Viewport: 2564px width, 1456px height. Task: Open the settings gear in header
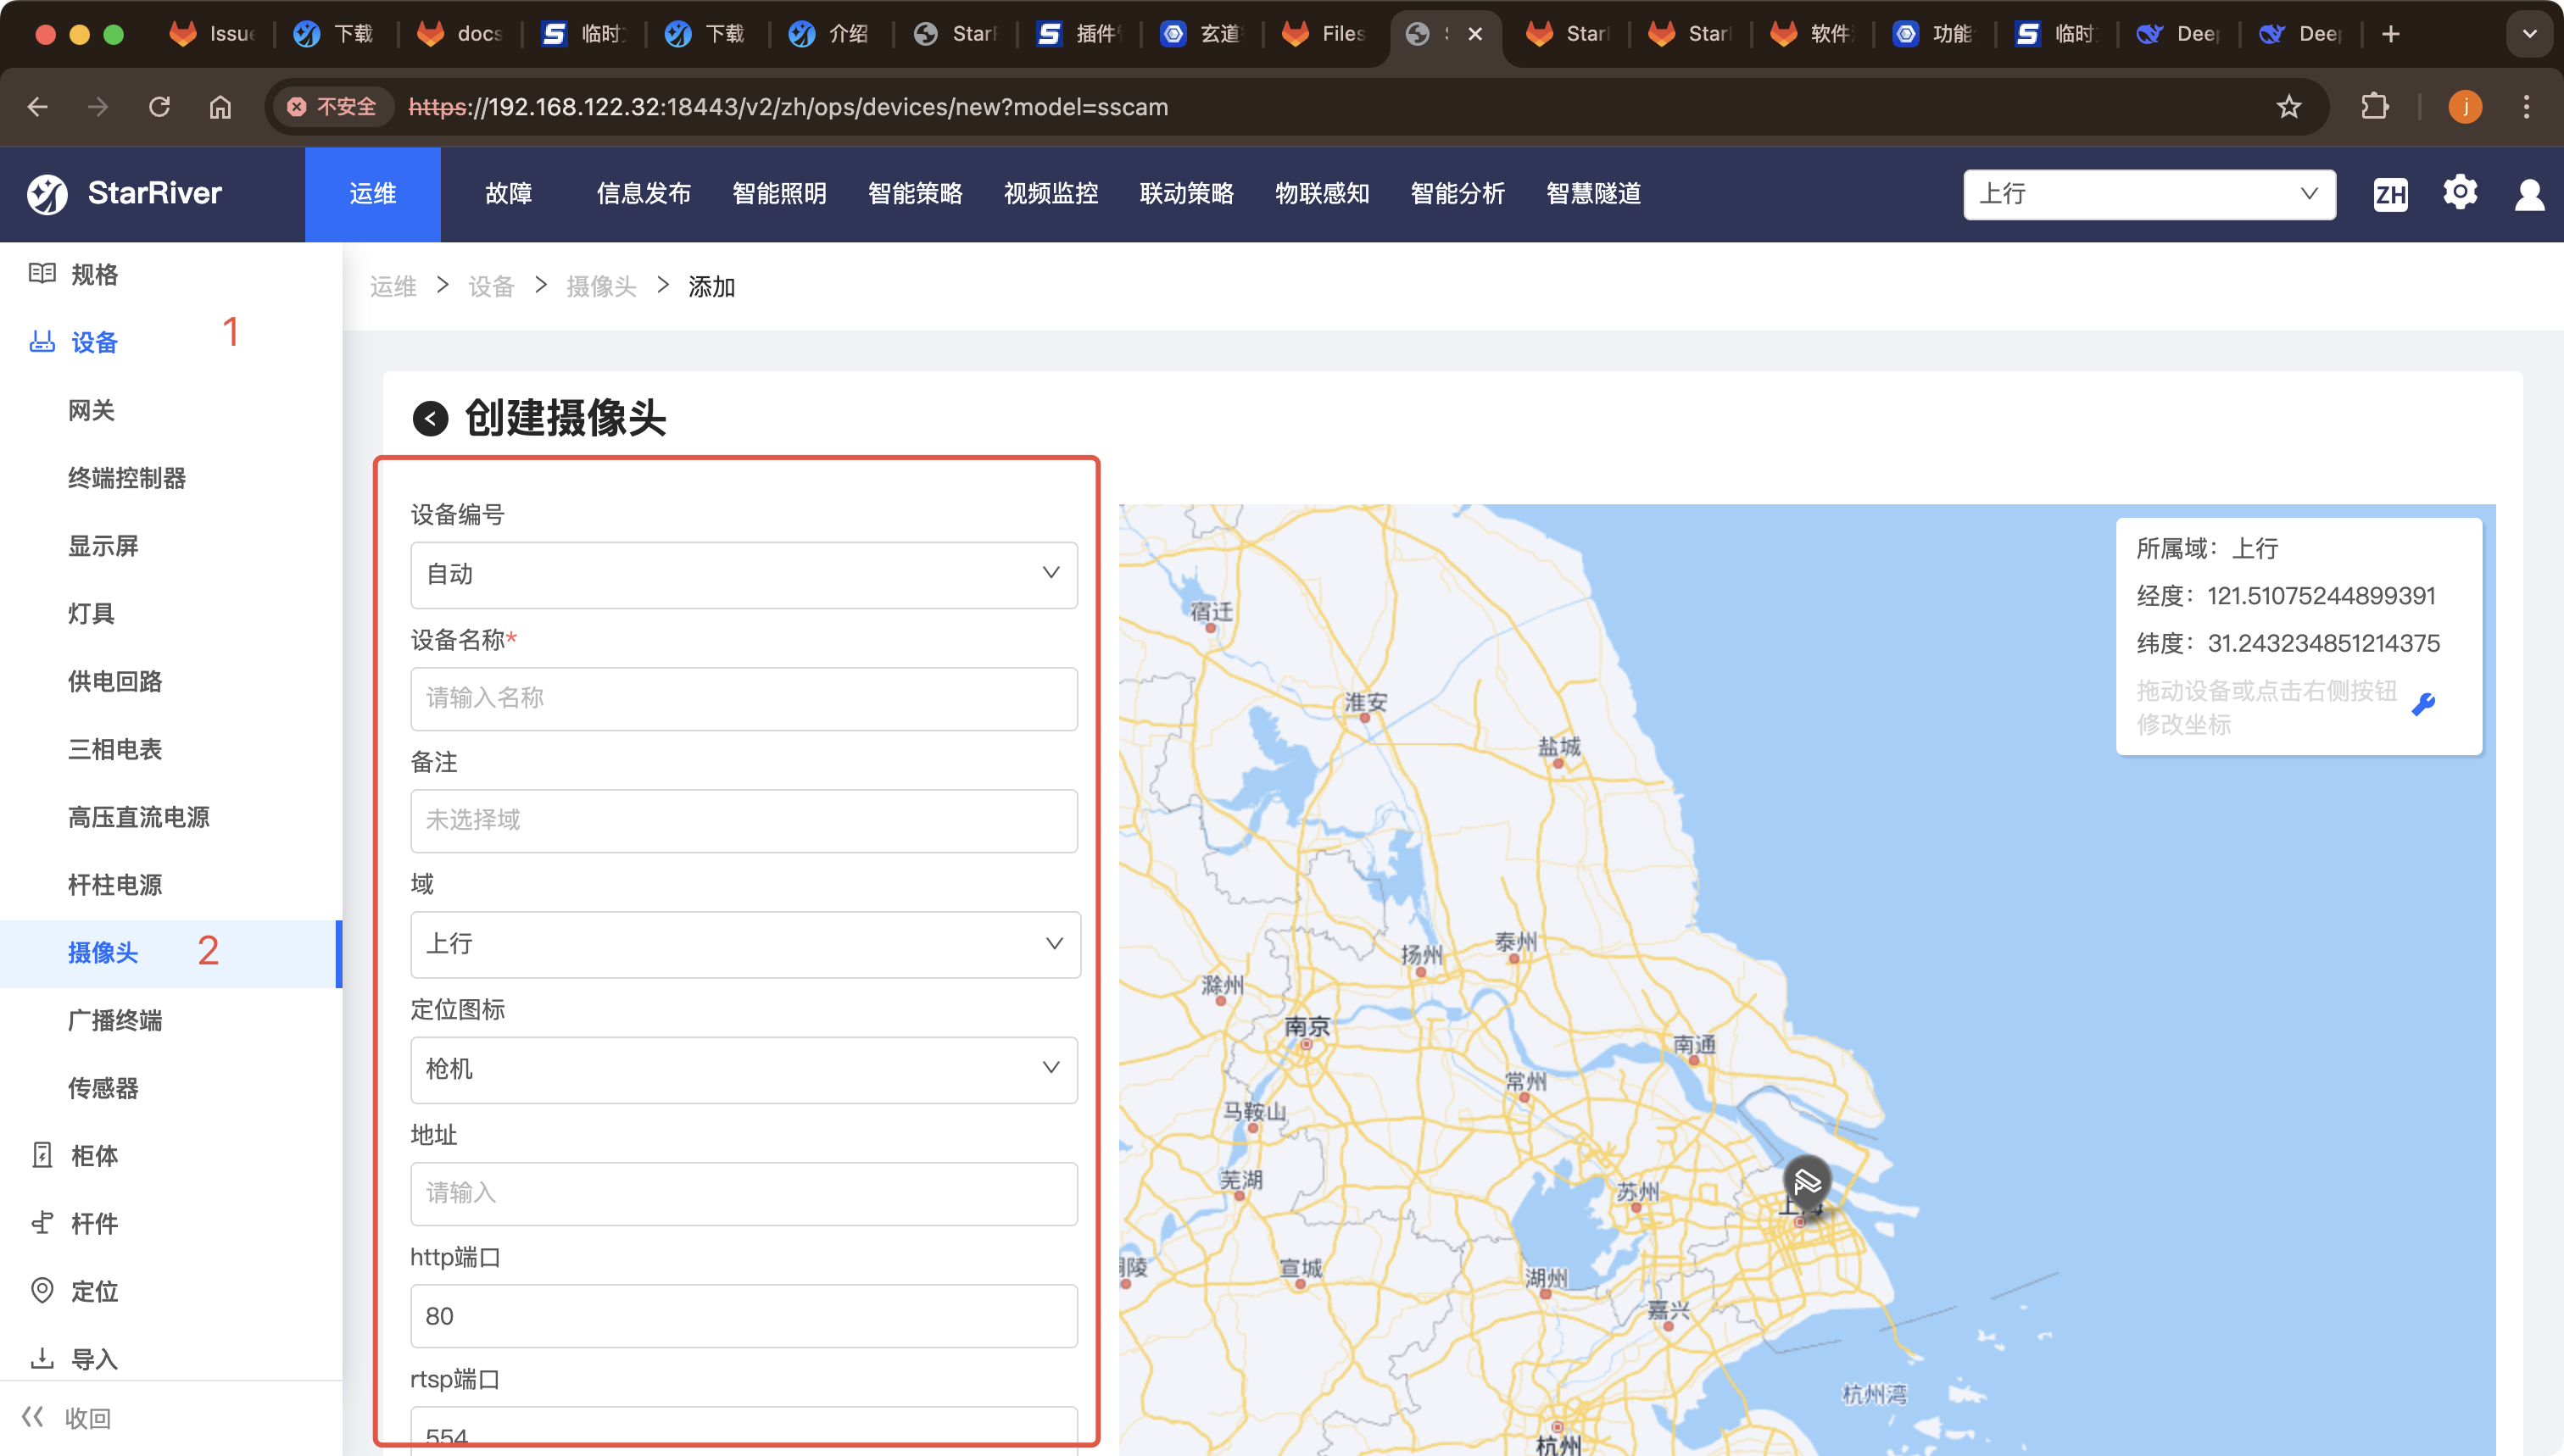tap(2460, 192)
